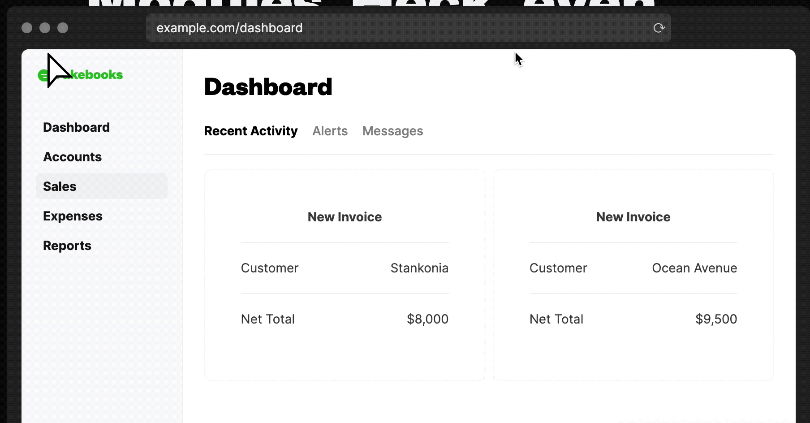The image size is (810, 423).
Task: Click the $8,000 net total amount
Action: pyautogui.click(x=427, y=319)
